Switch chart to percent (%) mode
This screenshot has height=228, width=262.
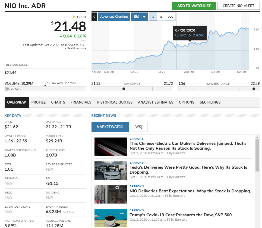click(161, 17)
